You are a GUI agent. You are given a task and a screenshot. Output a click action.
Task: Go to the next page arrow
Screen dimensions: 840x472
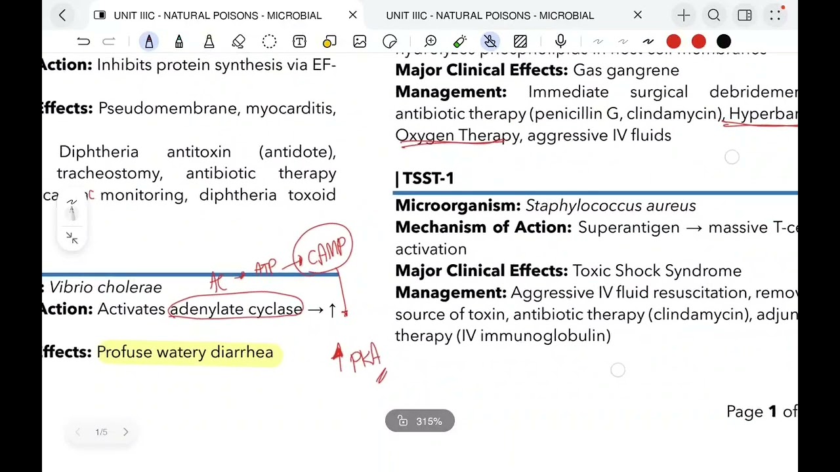pos(125,432)
